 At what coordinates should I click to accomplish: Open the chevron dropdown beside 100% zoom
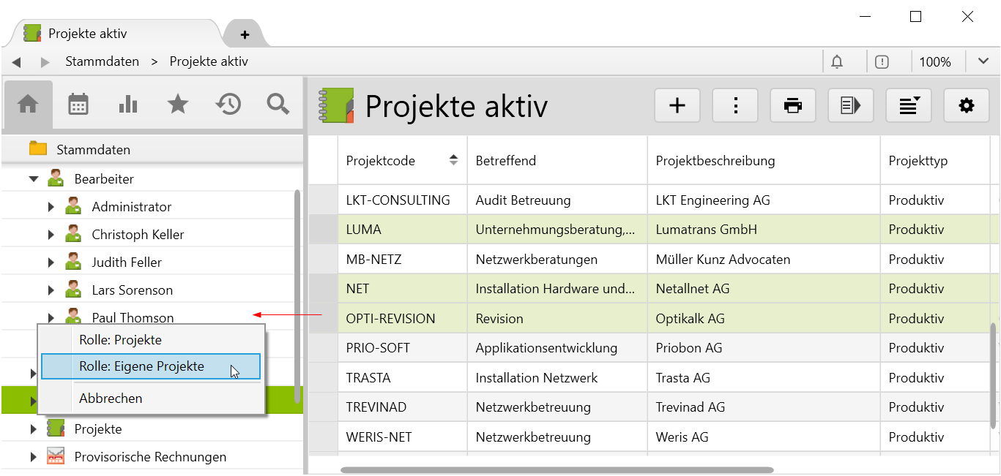pyautogui.click(x=983, y=61)
